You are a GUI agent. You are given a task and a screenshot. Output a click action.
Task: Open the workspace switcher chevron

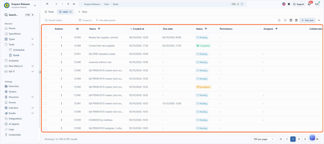point(35,5)
